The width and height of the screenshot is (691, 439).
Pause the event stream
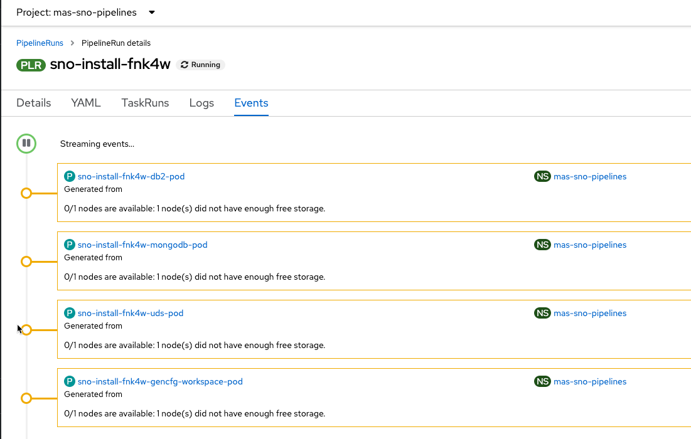click(x=26, y=144)
